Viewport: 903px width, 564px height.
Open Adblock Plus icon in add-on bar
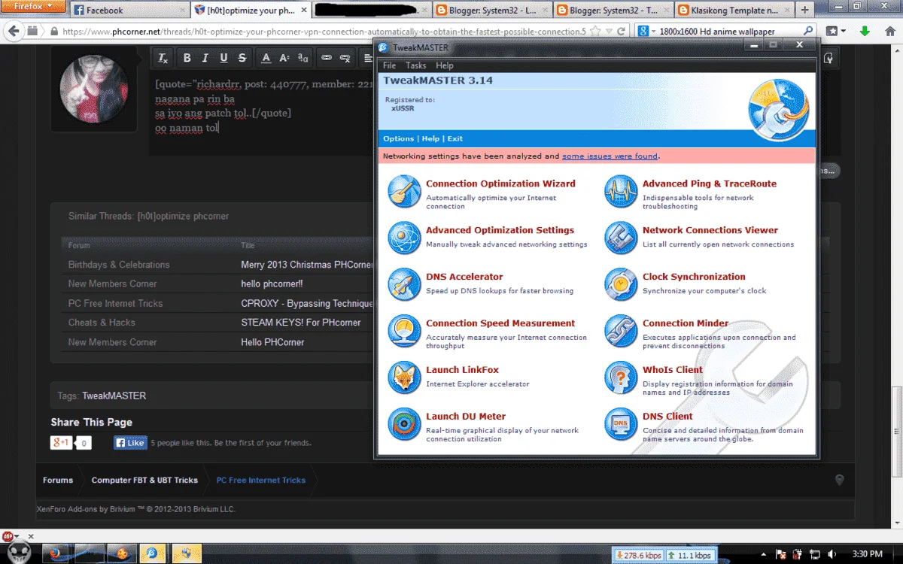7,536
